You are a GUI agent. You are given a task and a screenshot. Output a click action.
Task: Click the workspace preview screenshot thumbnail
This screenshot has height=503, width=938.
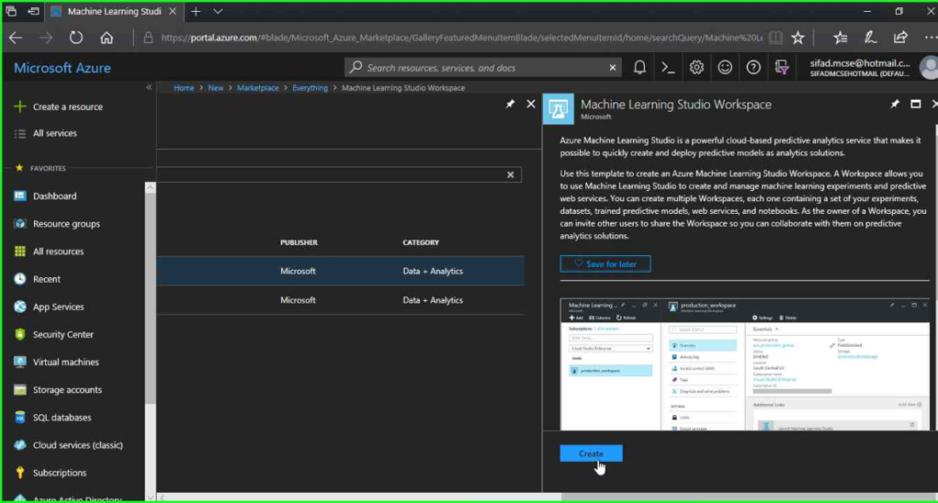point(745,364)
